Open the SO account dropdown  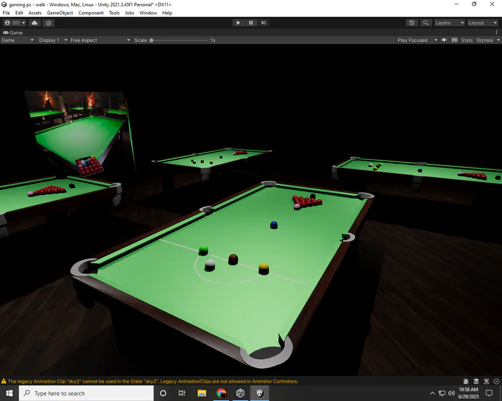coord(15,23)
